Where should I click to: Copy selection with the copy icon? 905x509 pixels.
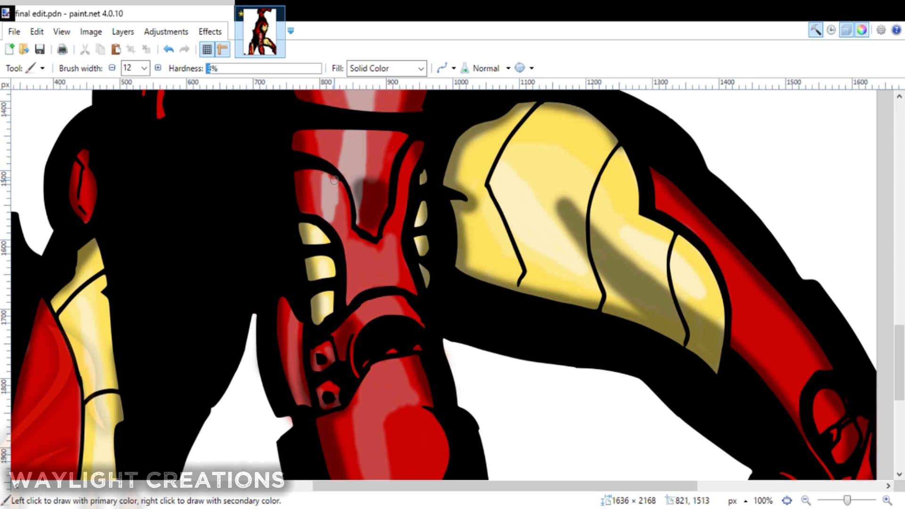tap(100, 49)
